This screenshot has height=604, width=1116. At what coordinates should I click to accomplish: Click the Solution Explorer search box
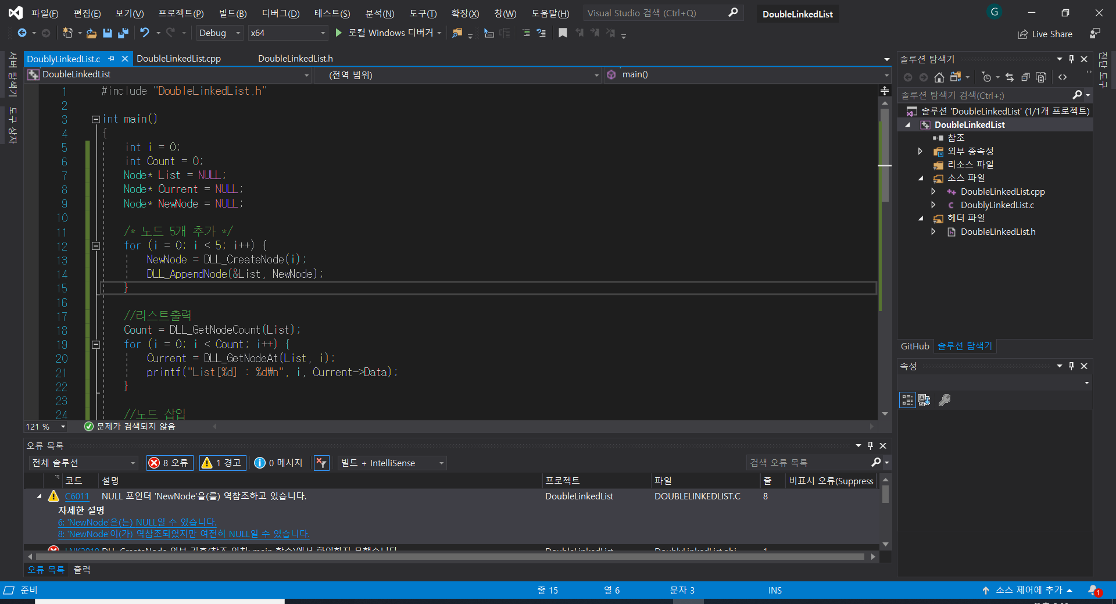988,95
